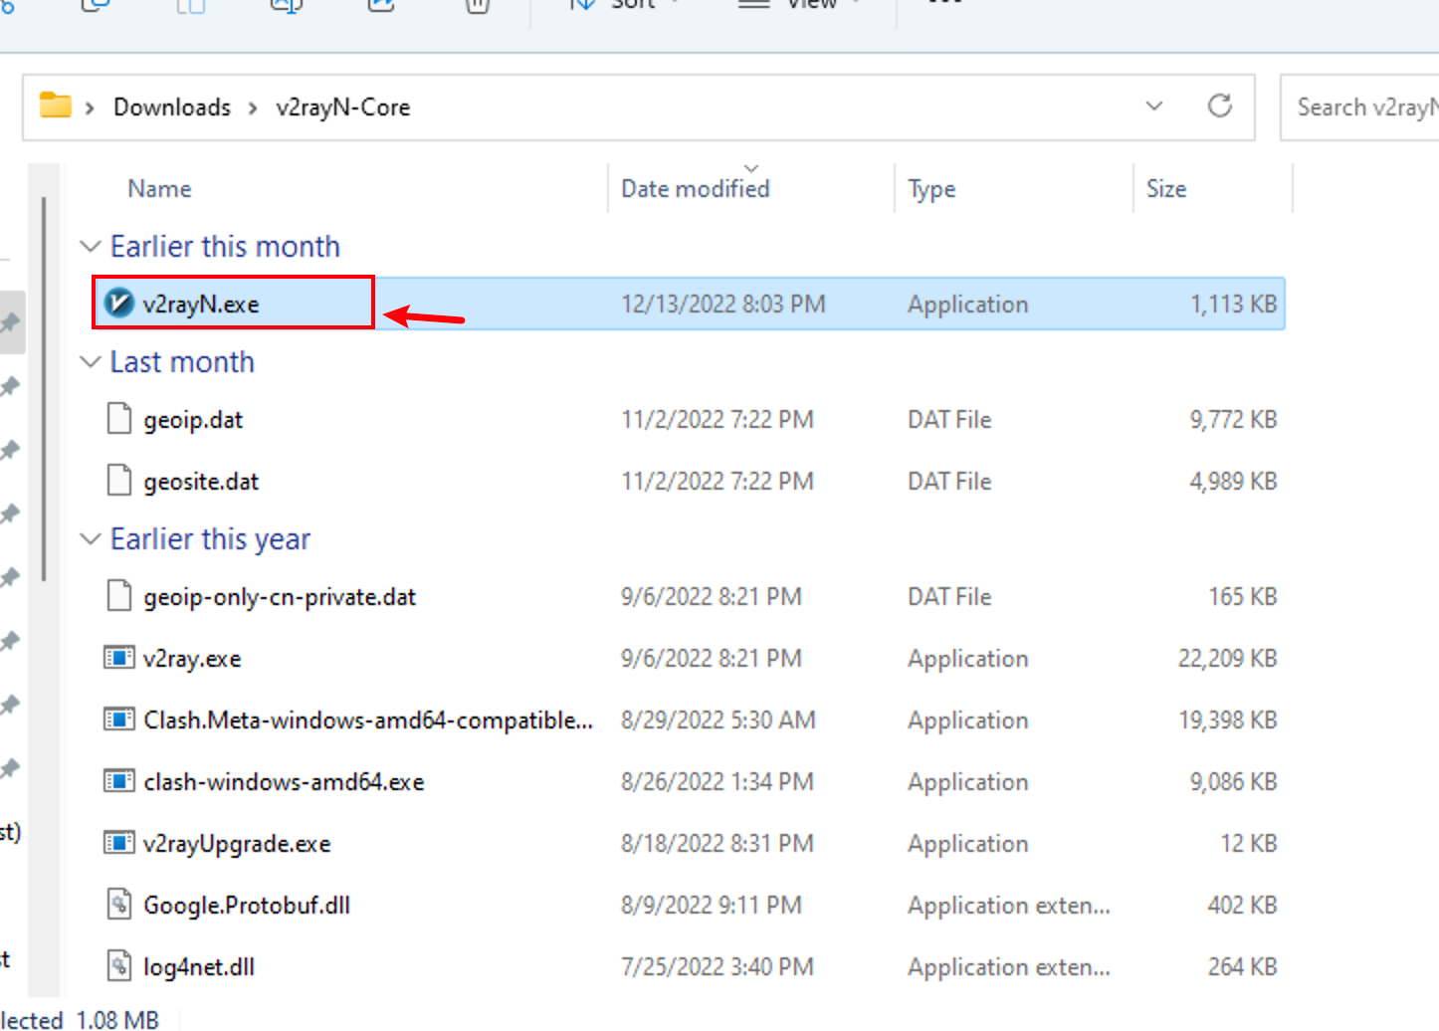Click the 7/25/2022 3:40 PM date cell

718,966
